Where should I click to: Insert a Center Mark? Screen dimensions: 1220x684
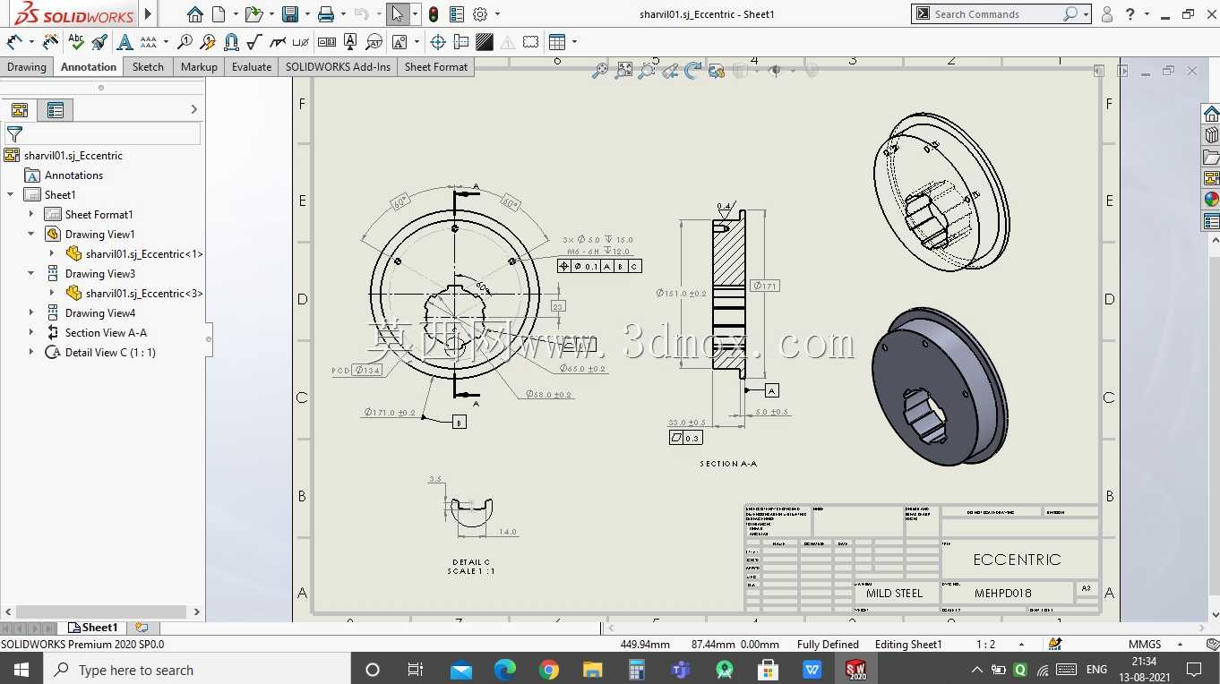pos(438,41)
